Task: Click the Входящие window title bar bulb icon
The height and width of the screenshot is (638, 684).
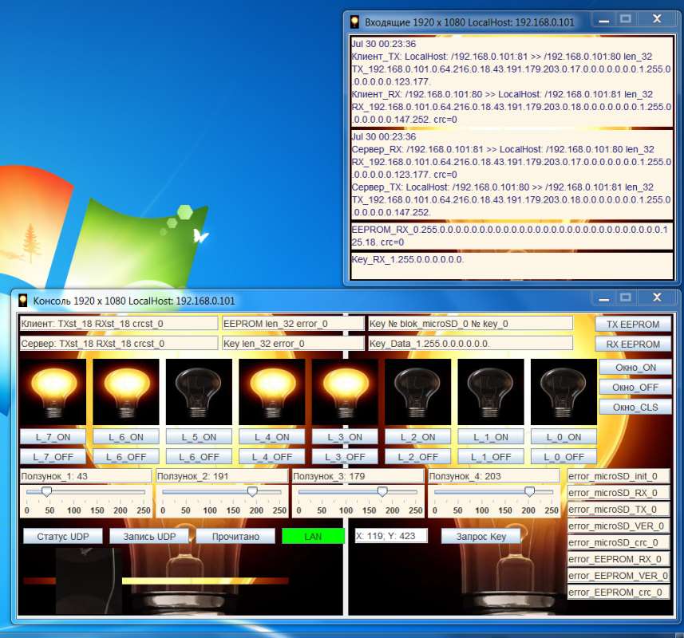Action: (x=355, y=22)
